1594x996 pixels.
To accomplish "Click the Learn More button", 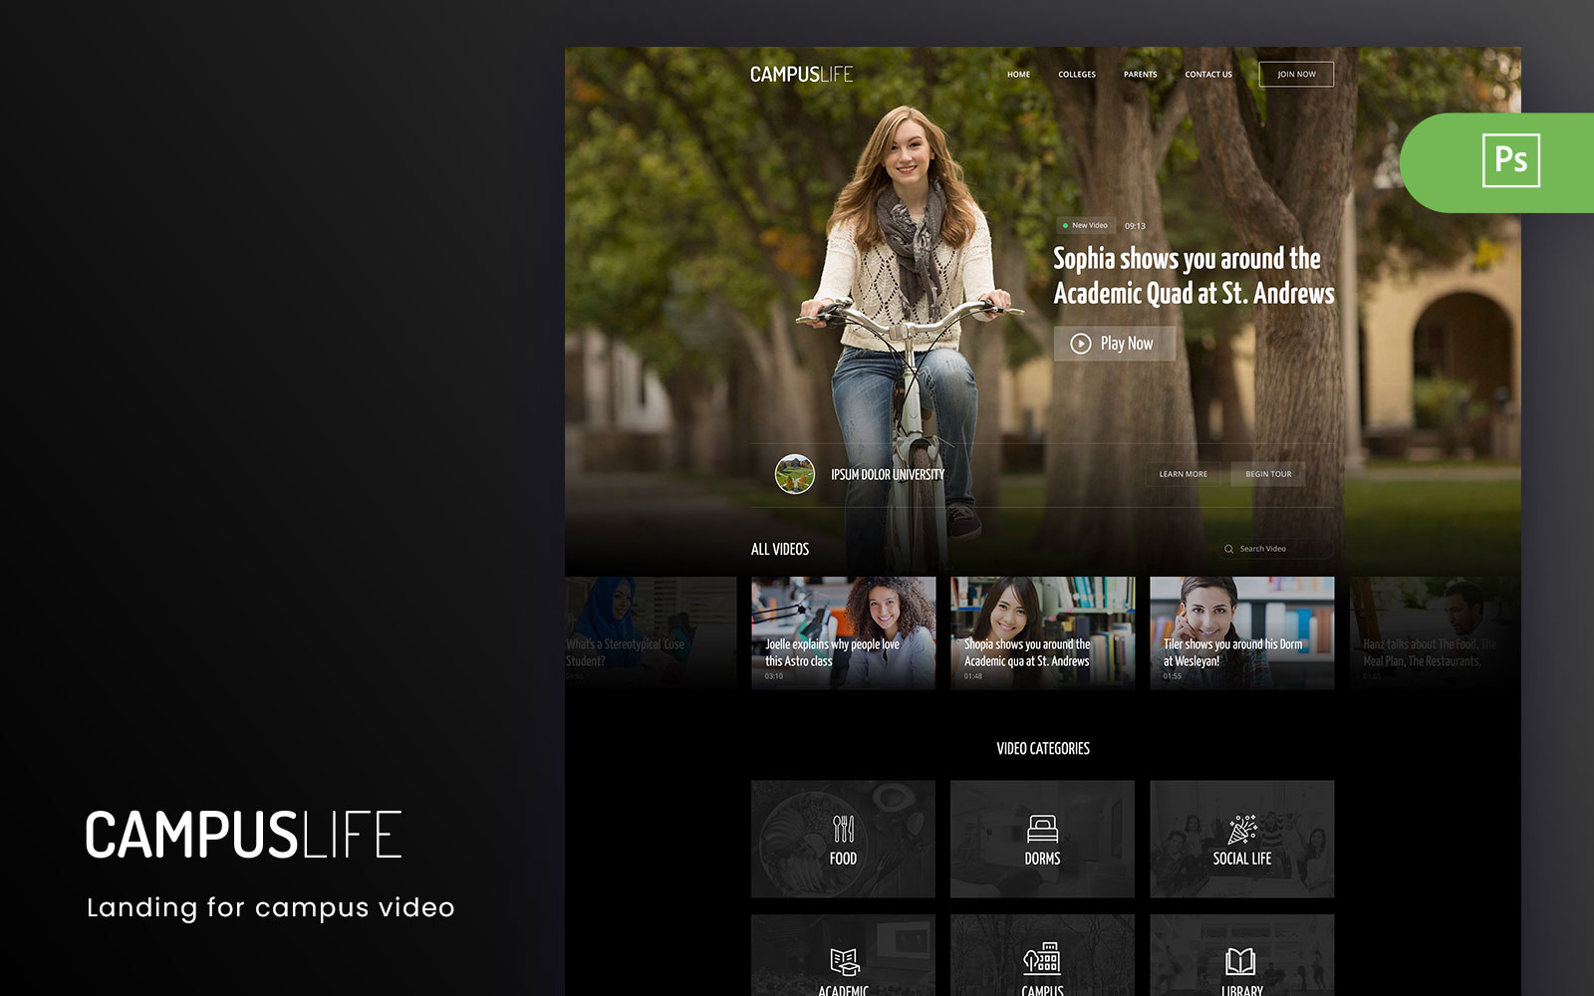I will click(x=1183, y=474).
